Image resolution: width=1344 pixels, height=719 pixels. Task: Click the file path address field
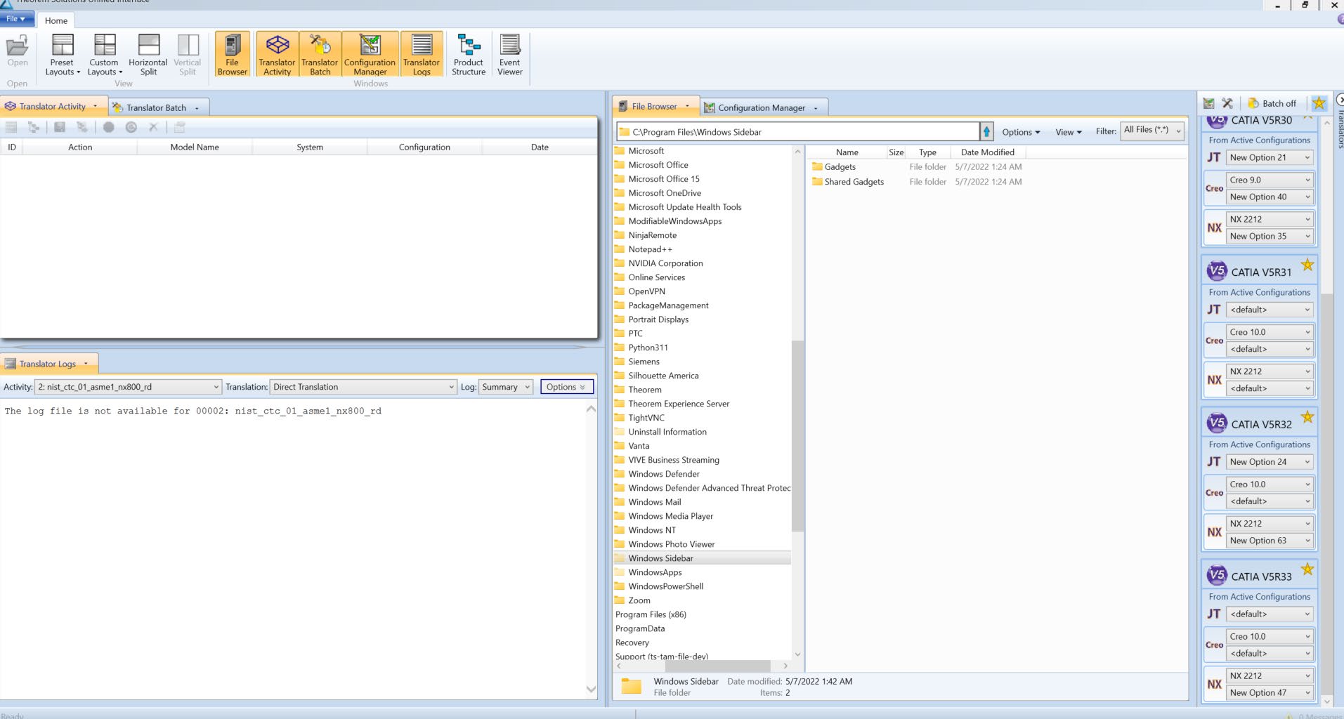pyautogui.click(x=797, y=132)
